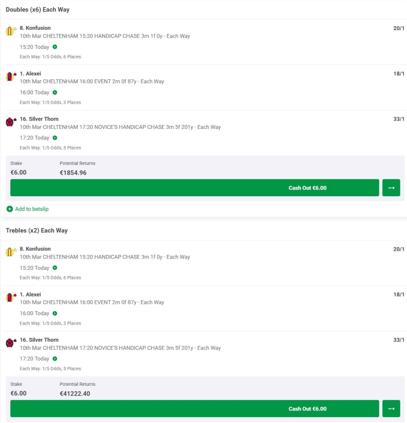Click live stream icon beside 17:20 Today in Doubles
Image resolution: width=407 pixels, height=423 pixels.
55,138
